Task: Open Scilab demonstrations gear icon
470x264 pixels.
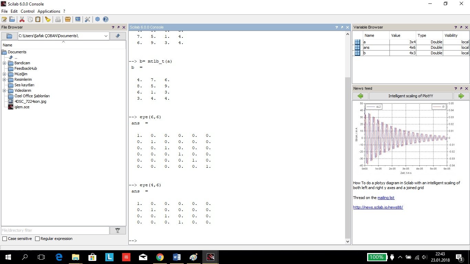Action: pyautogui.click(x=98, y=19)
